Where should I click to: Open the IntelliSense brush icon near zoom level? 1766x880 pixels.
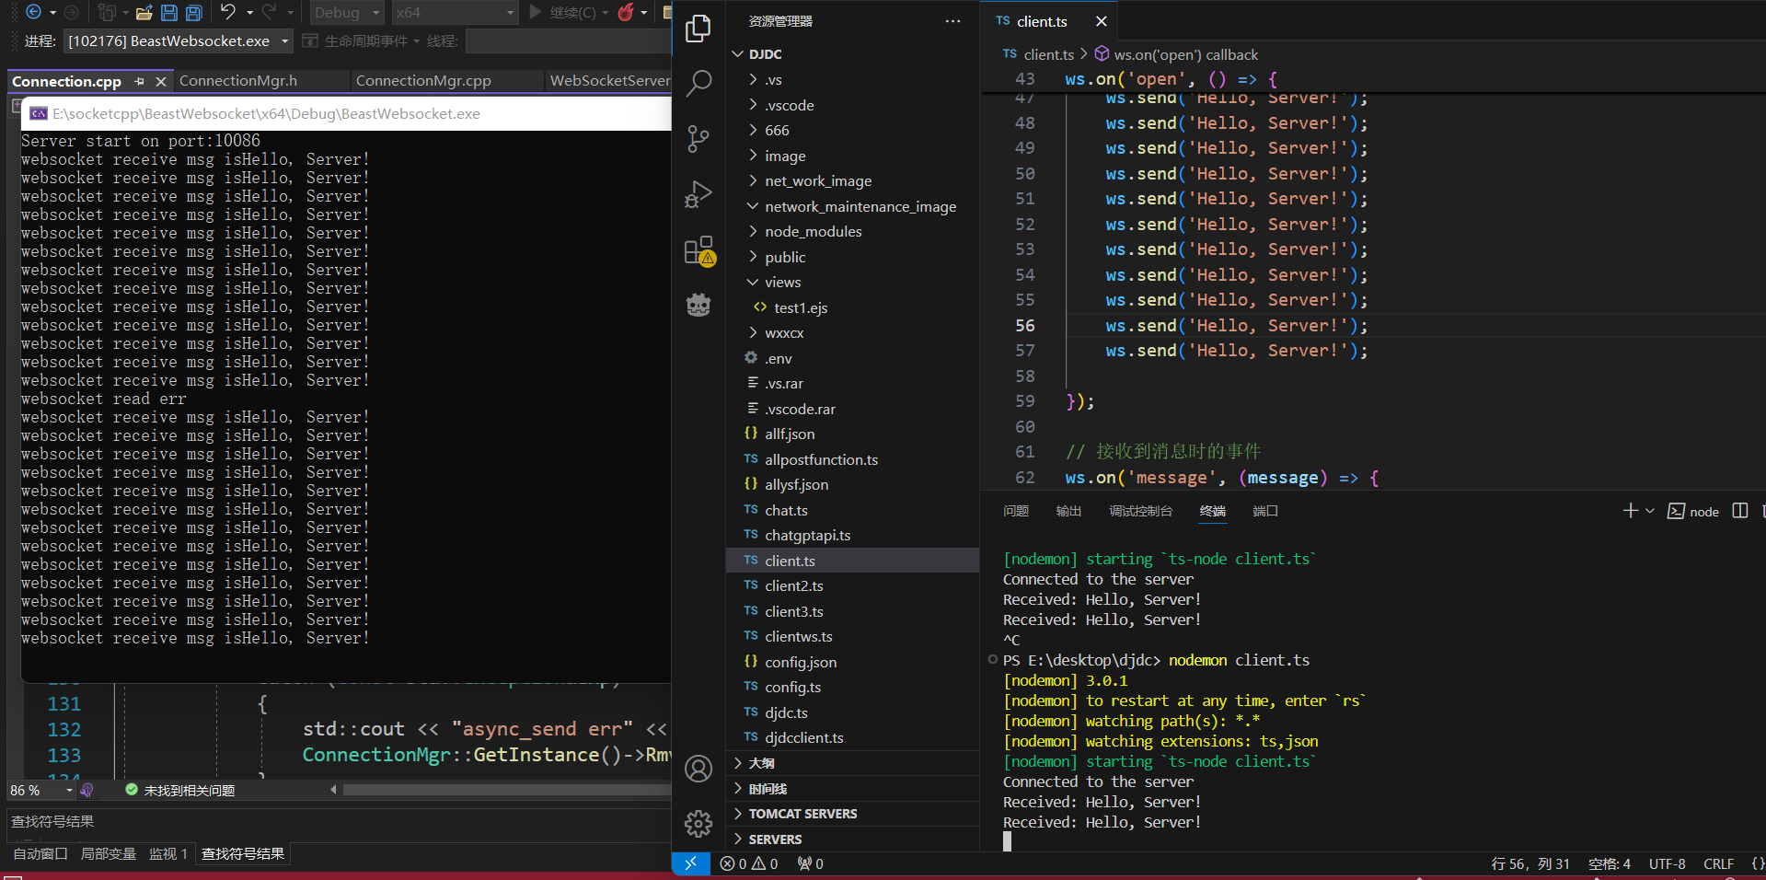(87, 790)
